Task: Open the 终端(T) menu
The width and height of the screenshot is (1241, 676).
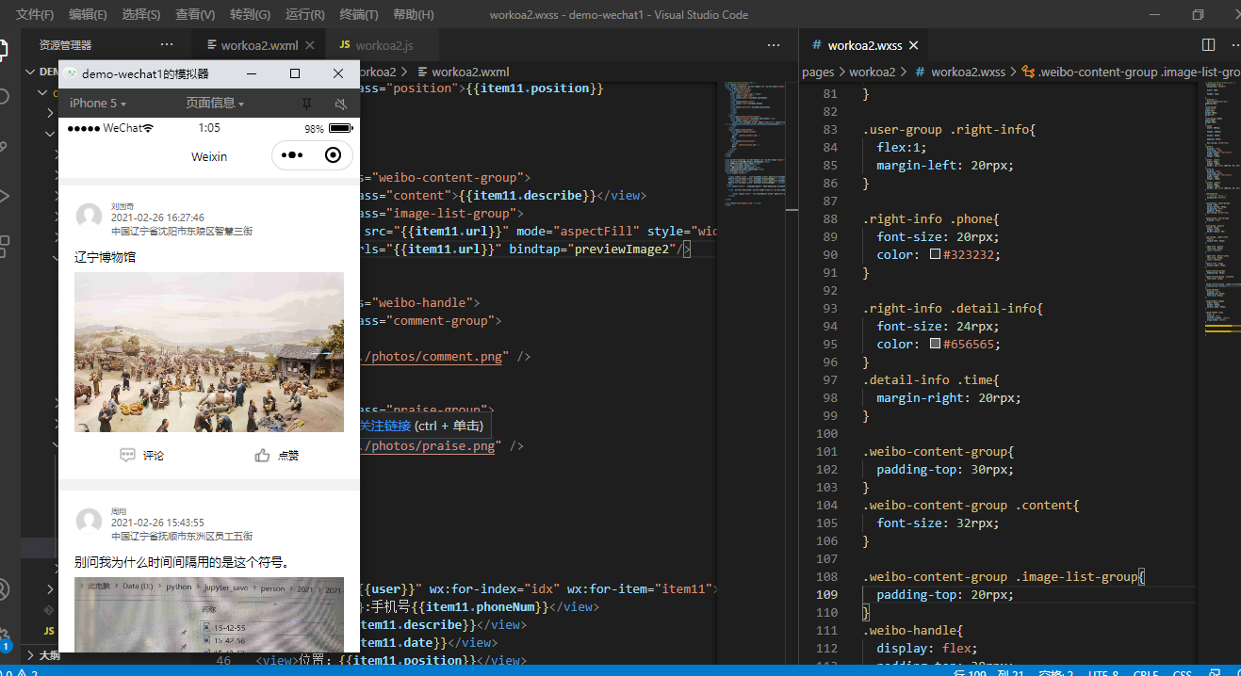Action: click(358, 15)
